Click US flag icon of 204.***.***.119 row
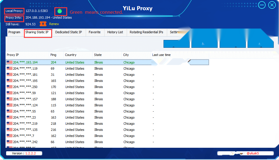Image resolution: width=279 pixels, height=160 pixels. [x=10, y=68]
